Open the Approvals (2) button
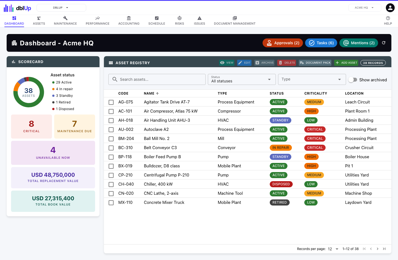 283,43
